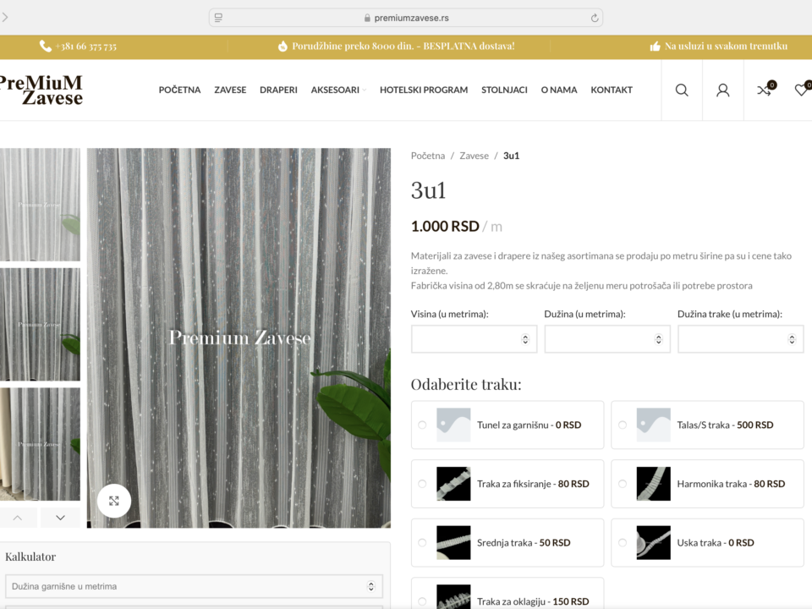Reload page using browser refresh icon
812x609 pixels.
(595, 18)
